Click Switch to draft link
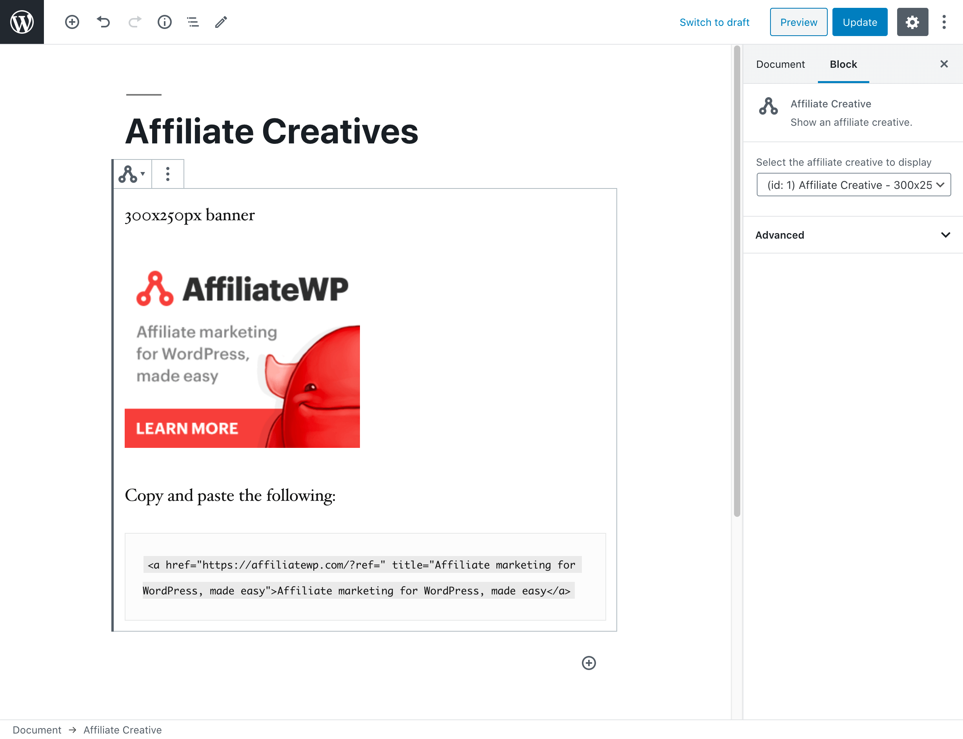The height and width of the screenshot is (739, 963). (x=714, y=22)
